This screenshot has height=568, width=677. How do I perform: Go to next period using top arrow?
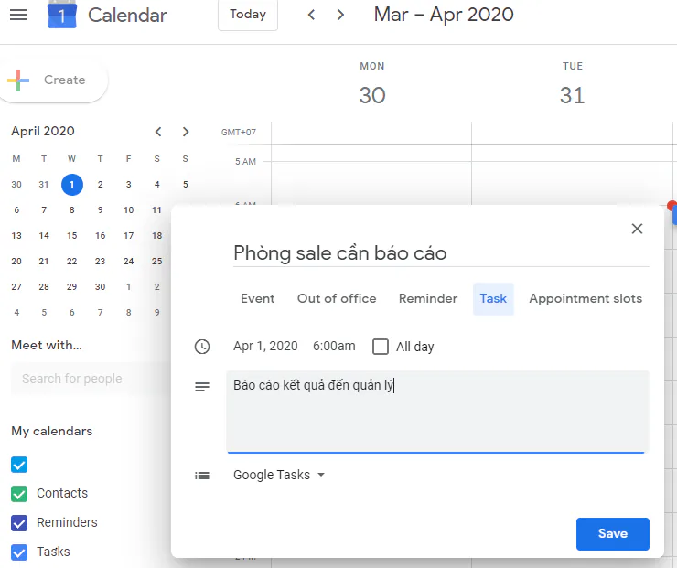340,16
